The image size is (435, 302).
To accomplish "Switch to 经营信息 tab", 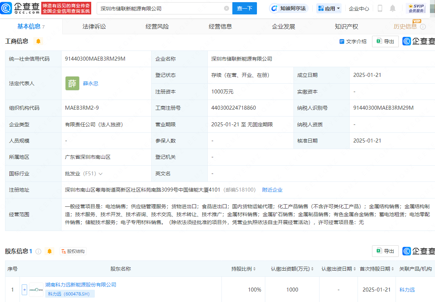I will click(x=220, y=26).
